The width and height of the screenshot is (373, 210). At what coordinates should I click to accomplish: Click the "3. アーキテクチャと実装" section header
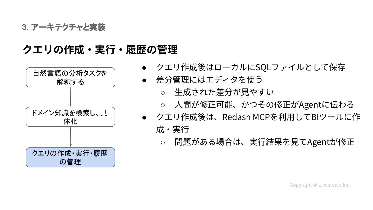pos(64,27)
